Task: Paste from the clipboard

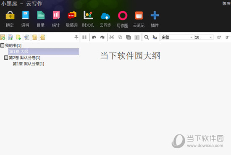Action: click(x=129, y=37)
